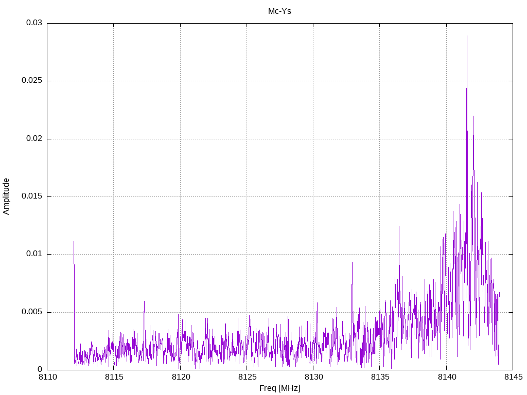Click the x-axis tick label 8140
527x395 pixels.
tap(447, 377)
